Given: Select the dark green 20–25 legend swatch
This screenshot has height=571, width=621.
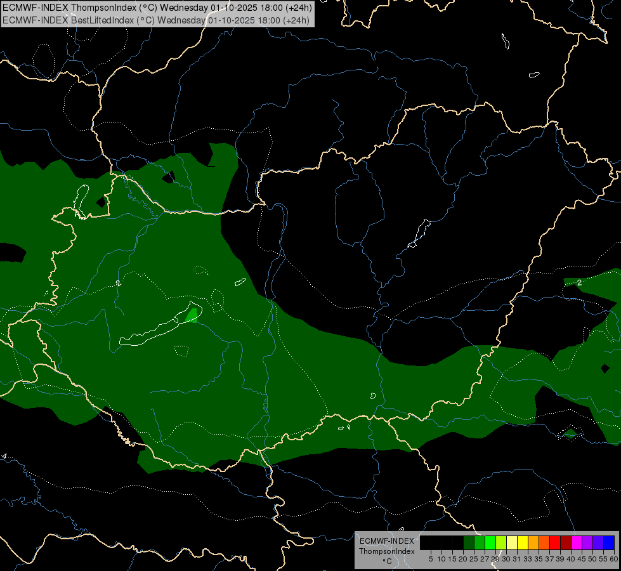Looking at the screenshot, I should pos(469,543).
